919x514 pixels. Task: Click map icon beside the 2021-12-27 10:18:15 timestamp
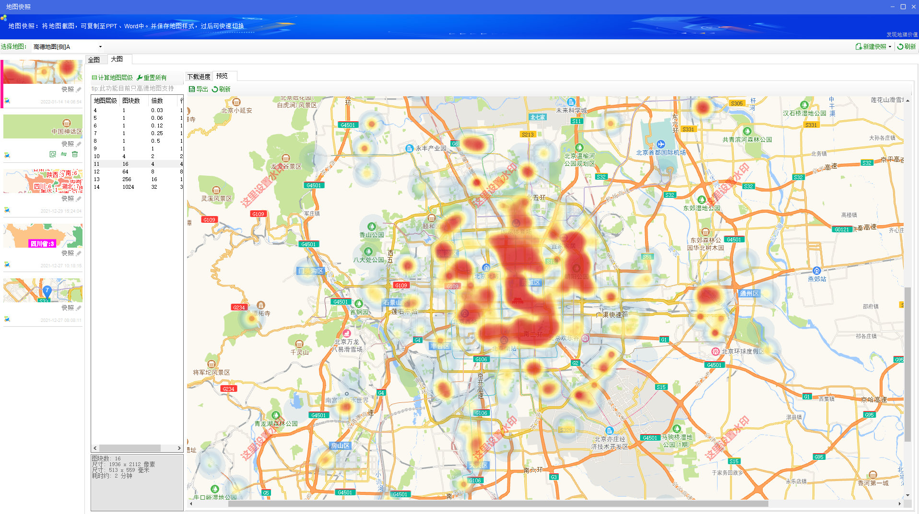click(7, 264)
